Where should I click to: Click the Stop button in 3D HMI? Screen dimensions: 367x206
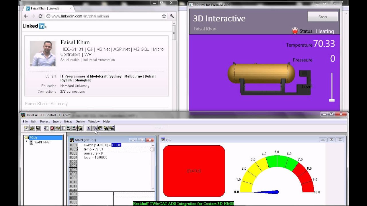click(x=323, y=17)
